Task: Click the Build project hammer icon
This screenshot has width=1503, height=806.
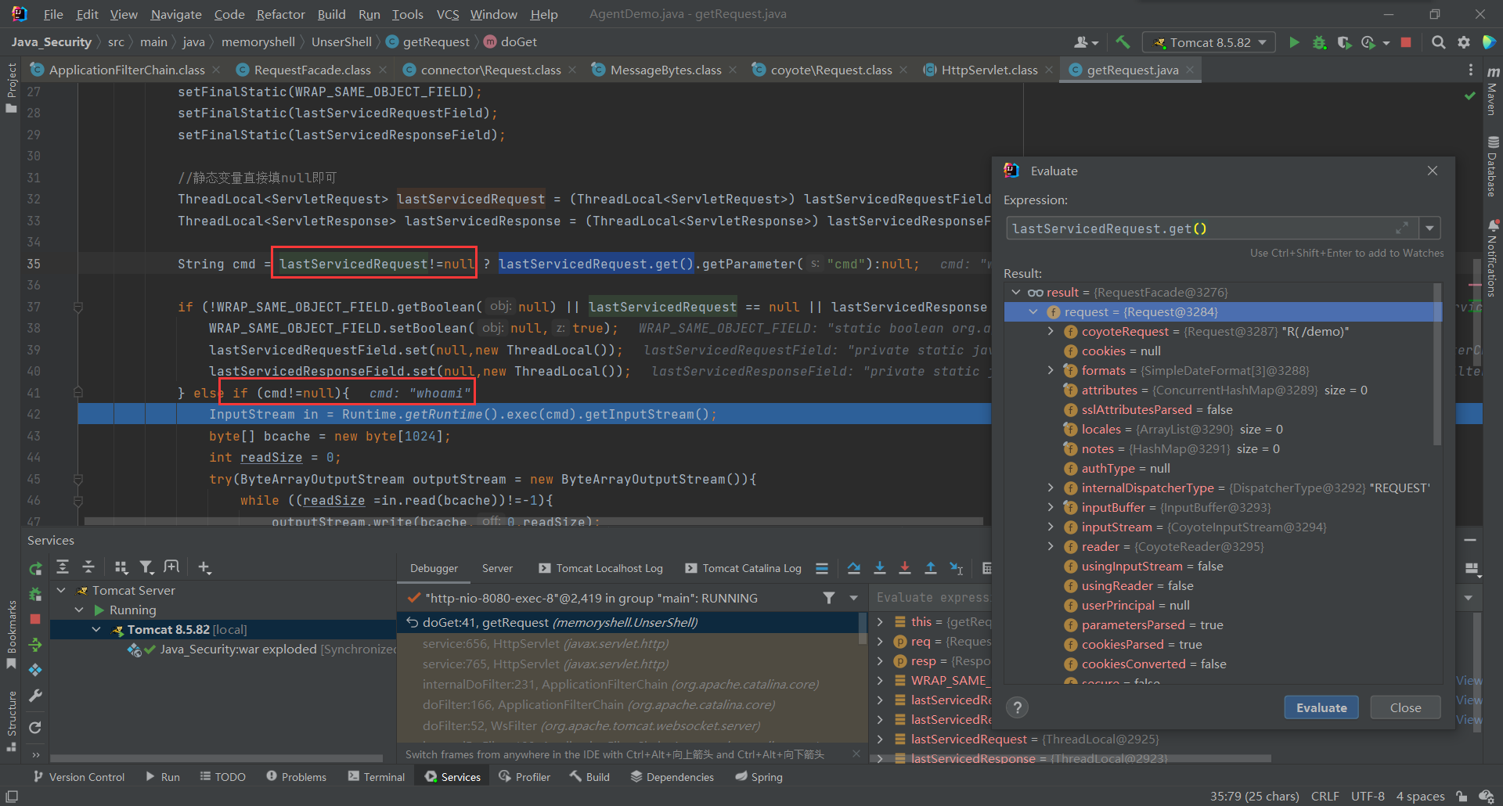Action: [1123, 42]
